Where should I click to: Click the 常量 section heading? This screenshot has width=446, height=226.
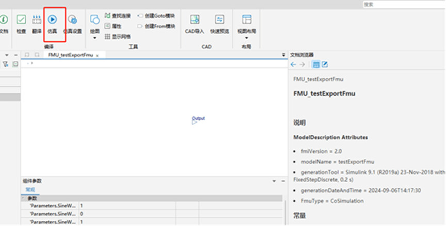[299, 216]
